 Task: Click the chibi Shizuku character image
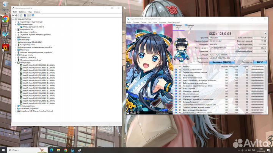tap(181, 50)
